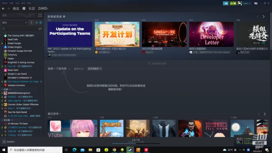
Task: Click the 添加游戏 button label
Action: point(11,142)
